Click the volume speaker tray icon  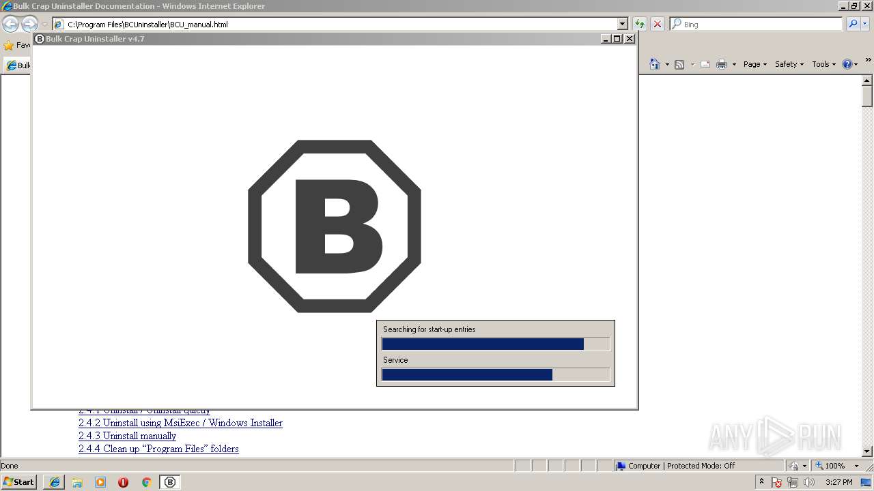click(x=808, y=482)
